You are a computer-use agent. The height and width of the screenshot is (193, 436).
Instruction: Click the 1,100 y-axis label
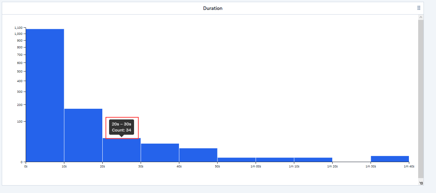(x=19, y=28)
